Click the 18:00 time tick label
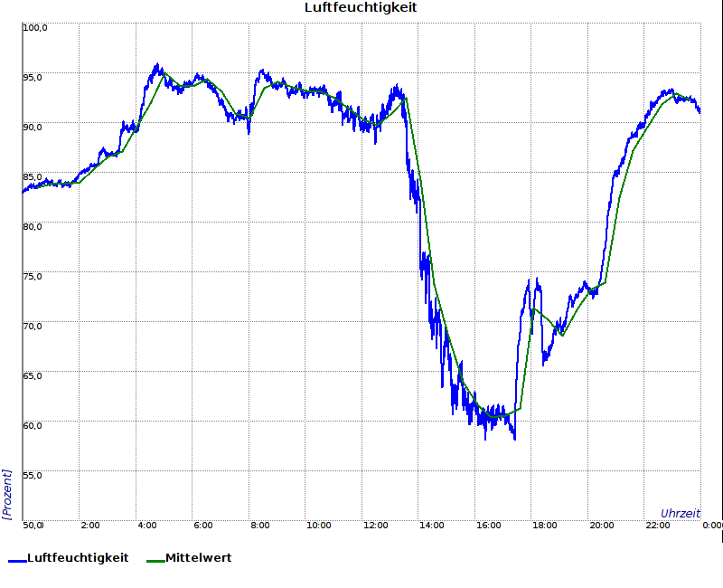Image resolution: width=723 pixels, height=588 pixels. pos(545,526)
